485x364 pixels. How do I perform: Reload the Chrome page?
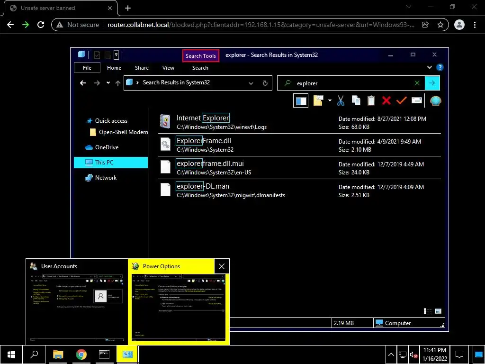[x=41, y=25]
